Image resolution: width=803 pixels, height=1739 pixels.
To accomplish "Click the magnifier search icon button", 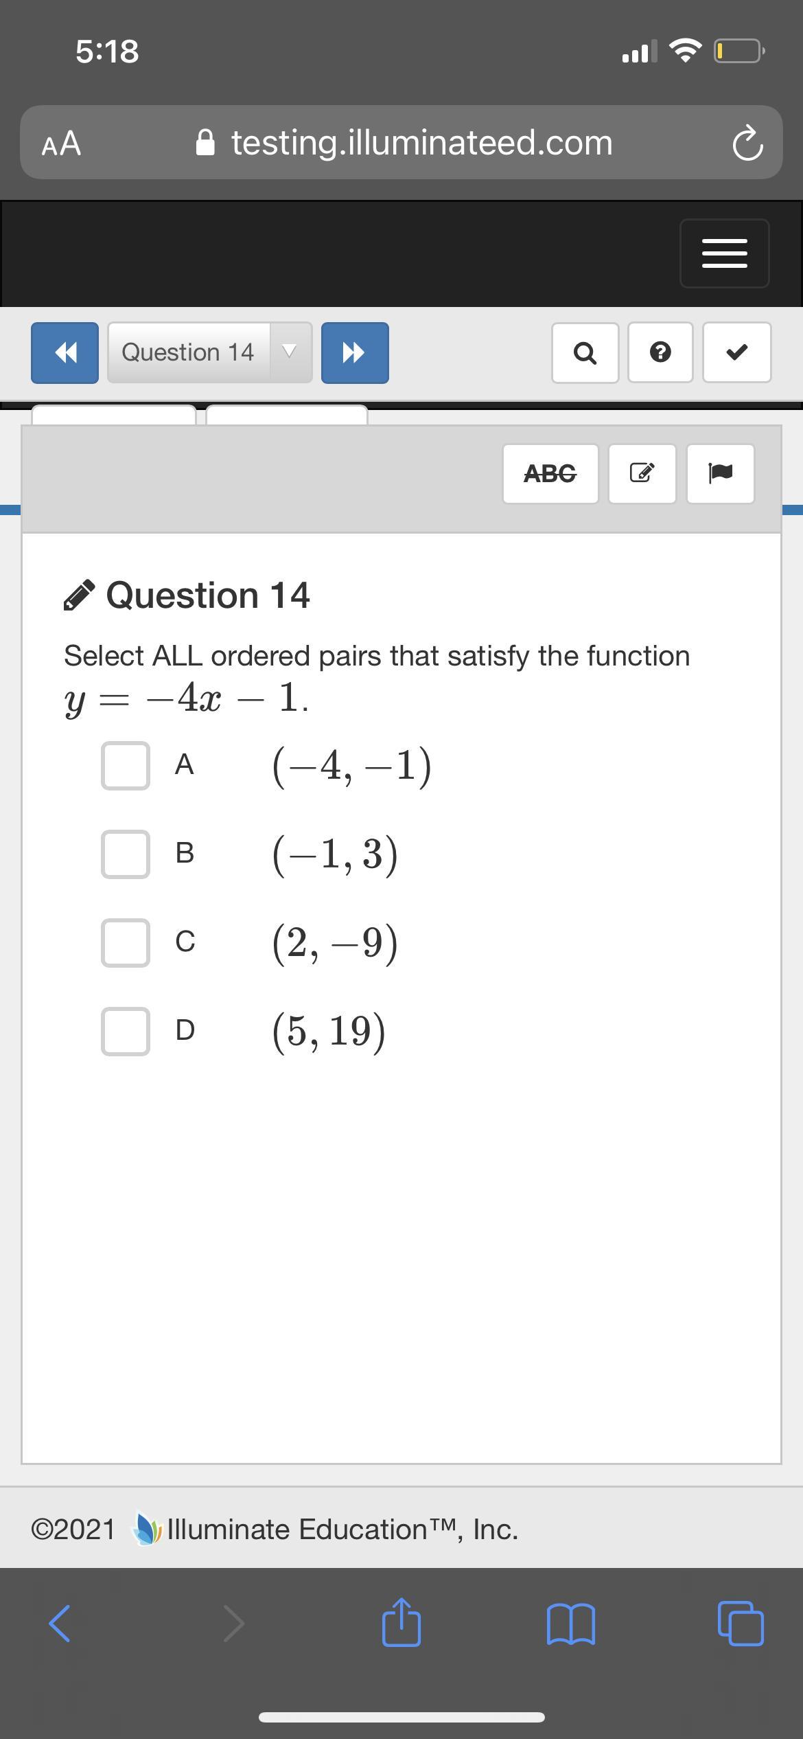I will coord(585,352).
